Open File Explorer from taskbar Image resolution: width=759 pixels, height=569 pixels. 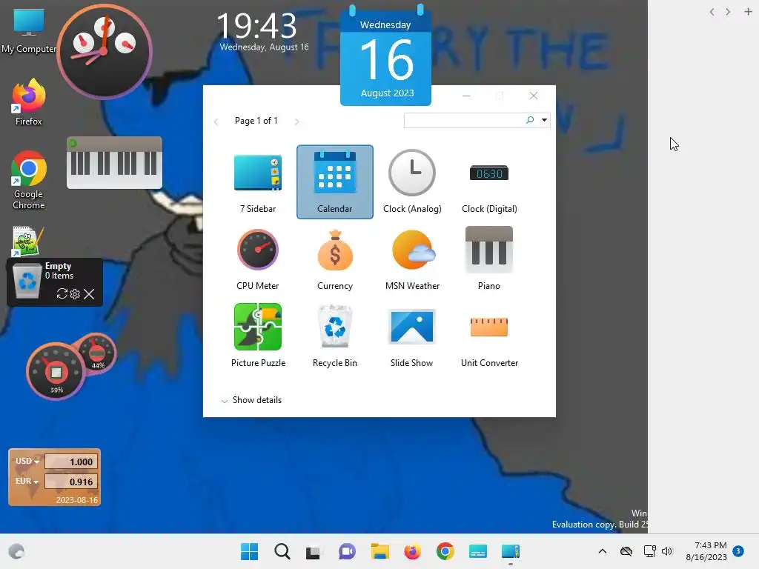(380, 551)
